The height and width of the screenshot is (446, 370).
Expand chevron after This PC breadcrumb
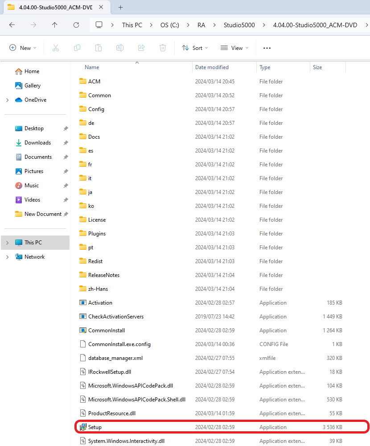click(151, 25)
